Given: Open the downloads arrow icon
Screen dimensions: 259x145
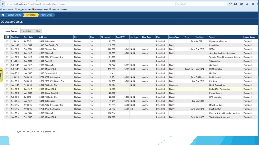Looking at the screenshot, I should pyautogui.click(x=247, y=4).
